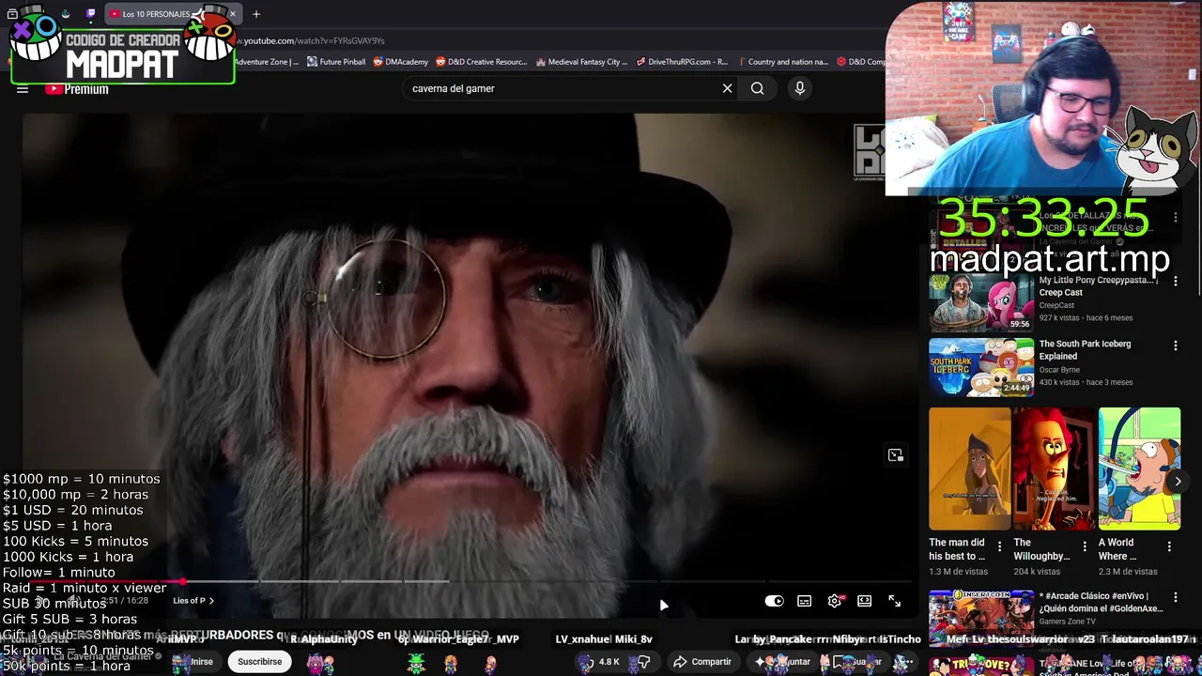This screenshot has height=676, width=1202.
Task: Play the 'The man did his best' short
Action: click(970, 469)
